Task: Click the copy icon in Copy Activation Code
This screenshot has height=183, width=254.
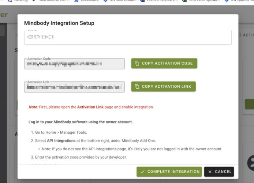Action: 137,63
